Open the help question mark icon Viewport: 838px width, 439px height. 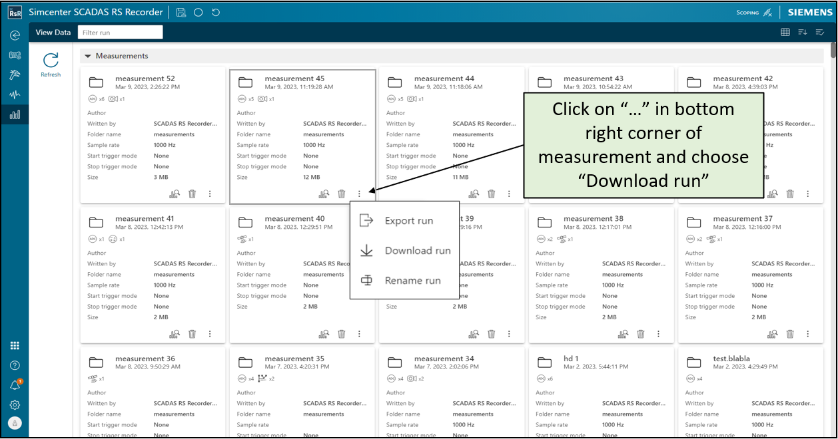pyautogui.click(x=15, y=365)
